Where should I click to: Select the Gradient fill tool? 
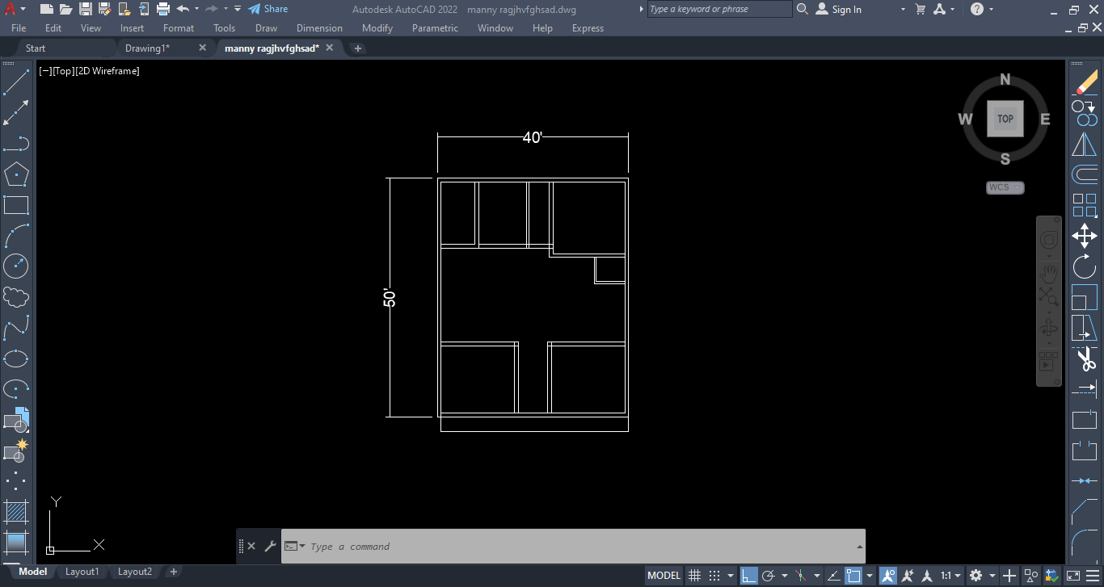point(16,542)
